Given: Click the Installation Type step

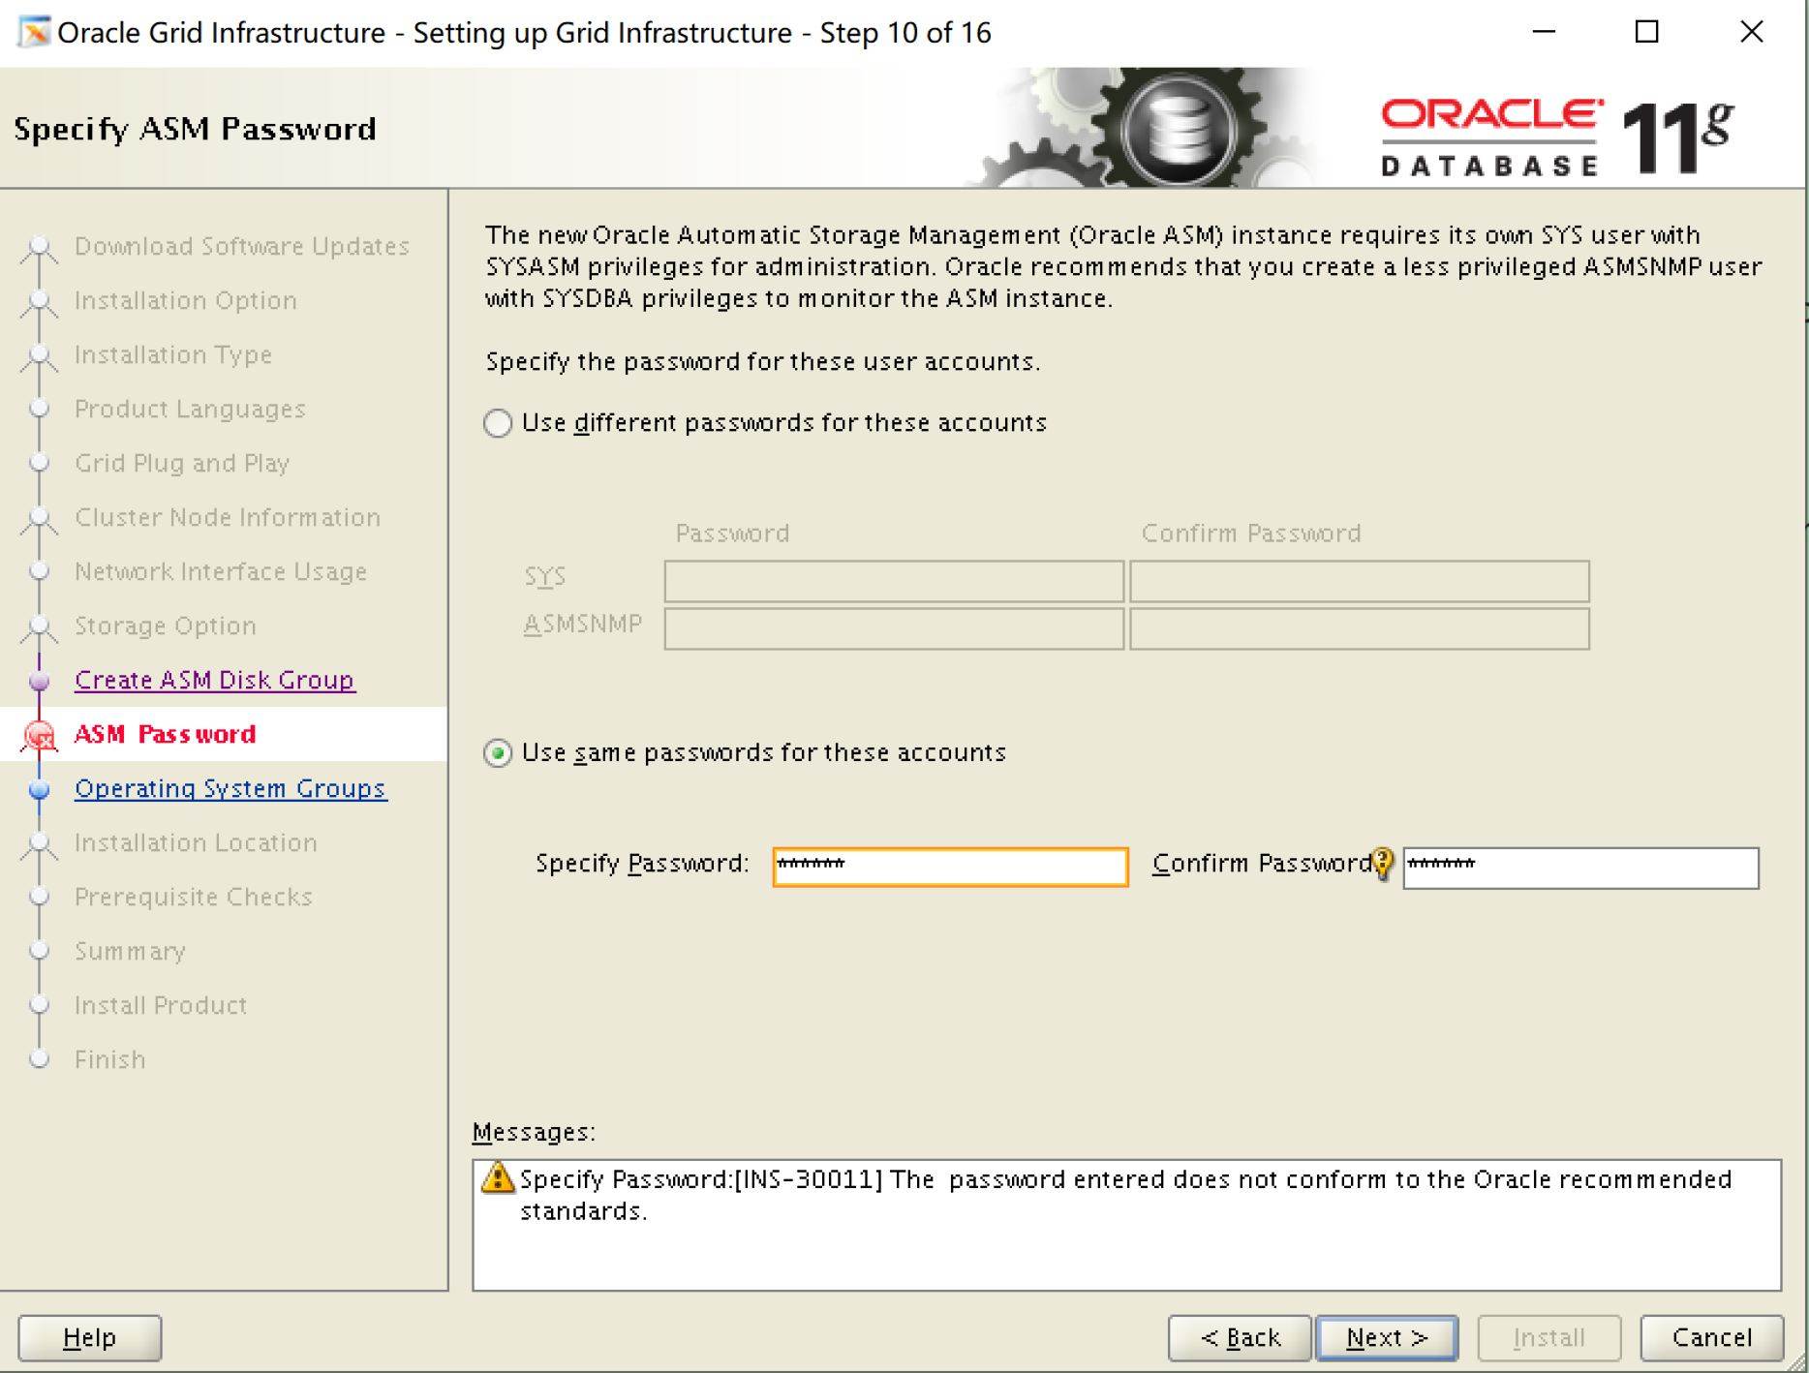Looking at the screenshot, I should click(x=173, y=354).
